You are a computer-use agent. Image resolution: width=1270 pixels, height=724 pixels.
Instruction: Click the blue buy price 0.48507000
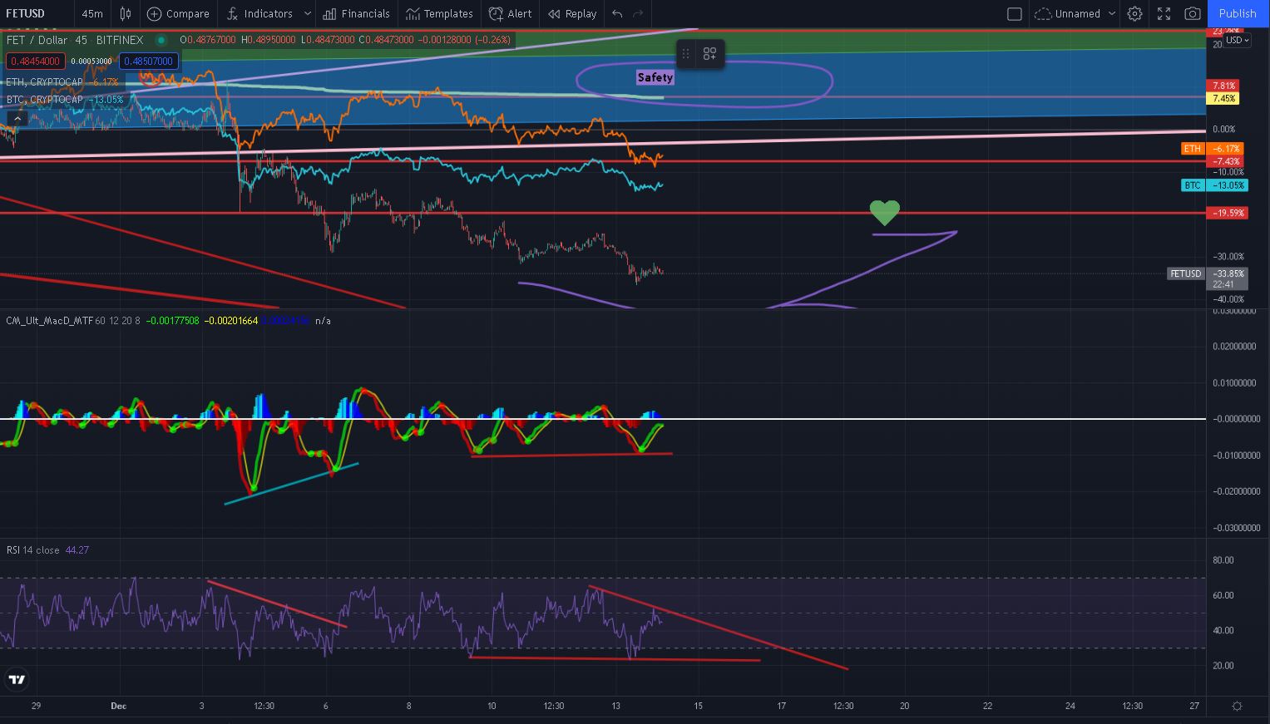(148, 61)
